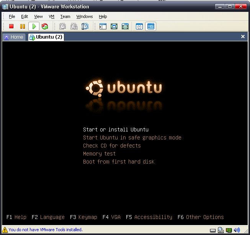This screenshot has height=235, width=250.
Task: Select Check CD for defects
Action: pos(112,146)
